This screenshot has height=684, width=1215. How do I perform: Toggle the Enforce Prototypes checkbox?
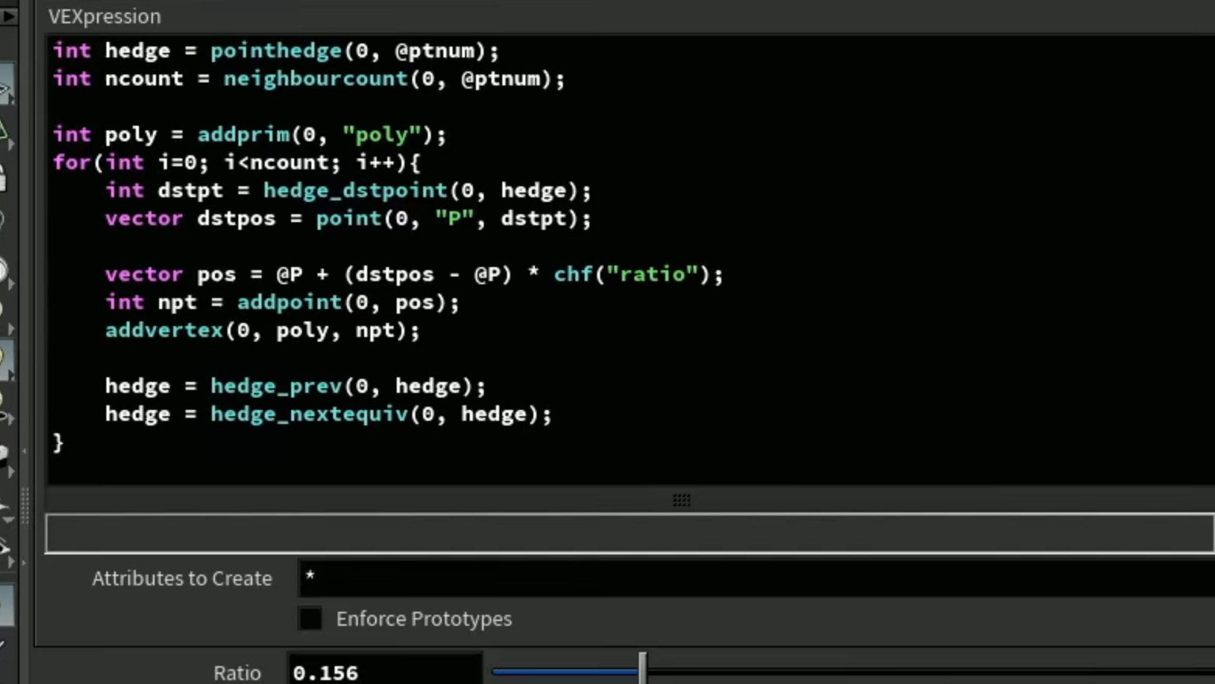coord(310,619)
